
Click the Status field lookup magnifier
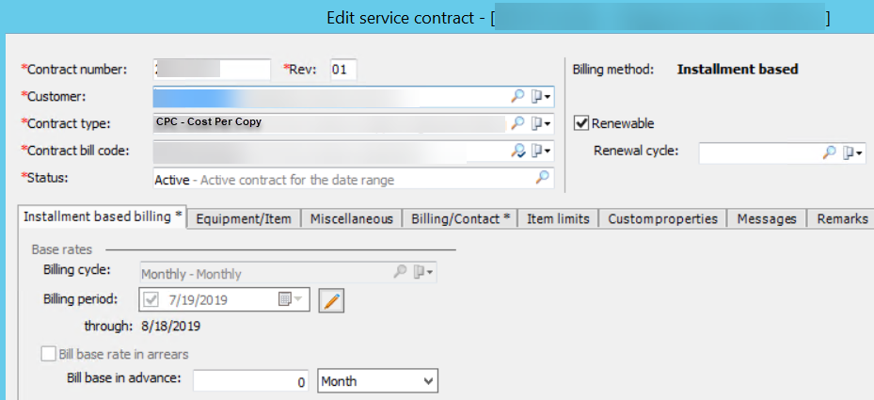[x=542, y=178]
